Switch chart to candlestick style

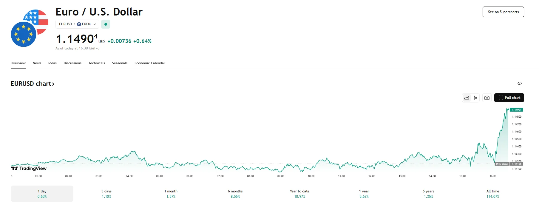475,98
